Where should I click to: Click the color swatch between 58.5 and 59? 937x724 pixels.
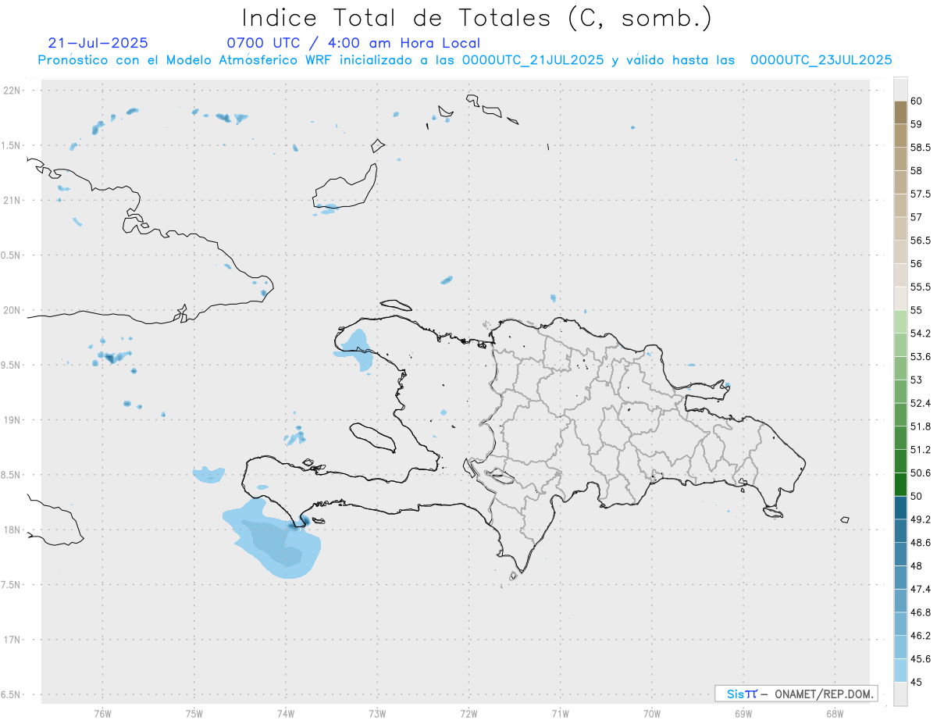900,135
